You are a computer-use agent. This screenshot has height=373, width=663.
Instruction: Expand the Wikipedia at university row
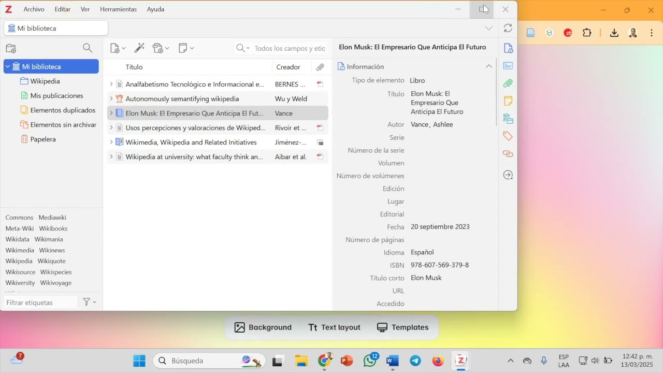(x=111, y=156)
